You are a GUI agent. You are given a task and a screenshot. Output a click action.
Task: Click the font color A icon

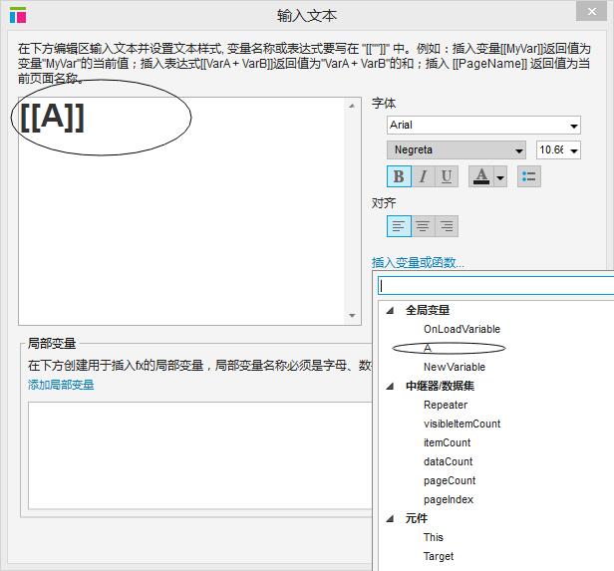click(481, 176)
